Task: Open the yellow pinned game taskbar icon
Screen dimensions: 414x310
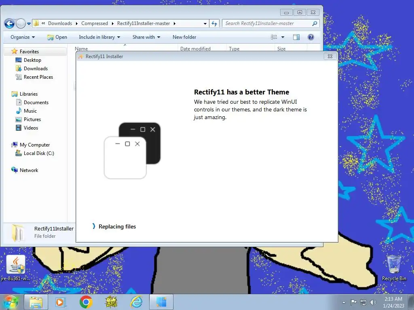Action: (111, 302)
